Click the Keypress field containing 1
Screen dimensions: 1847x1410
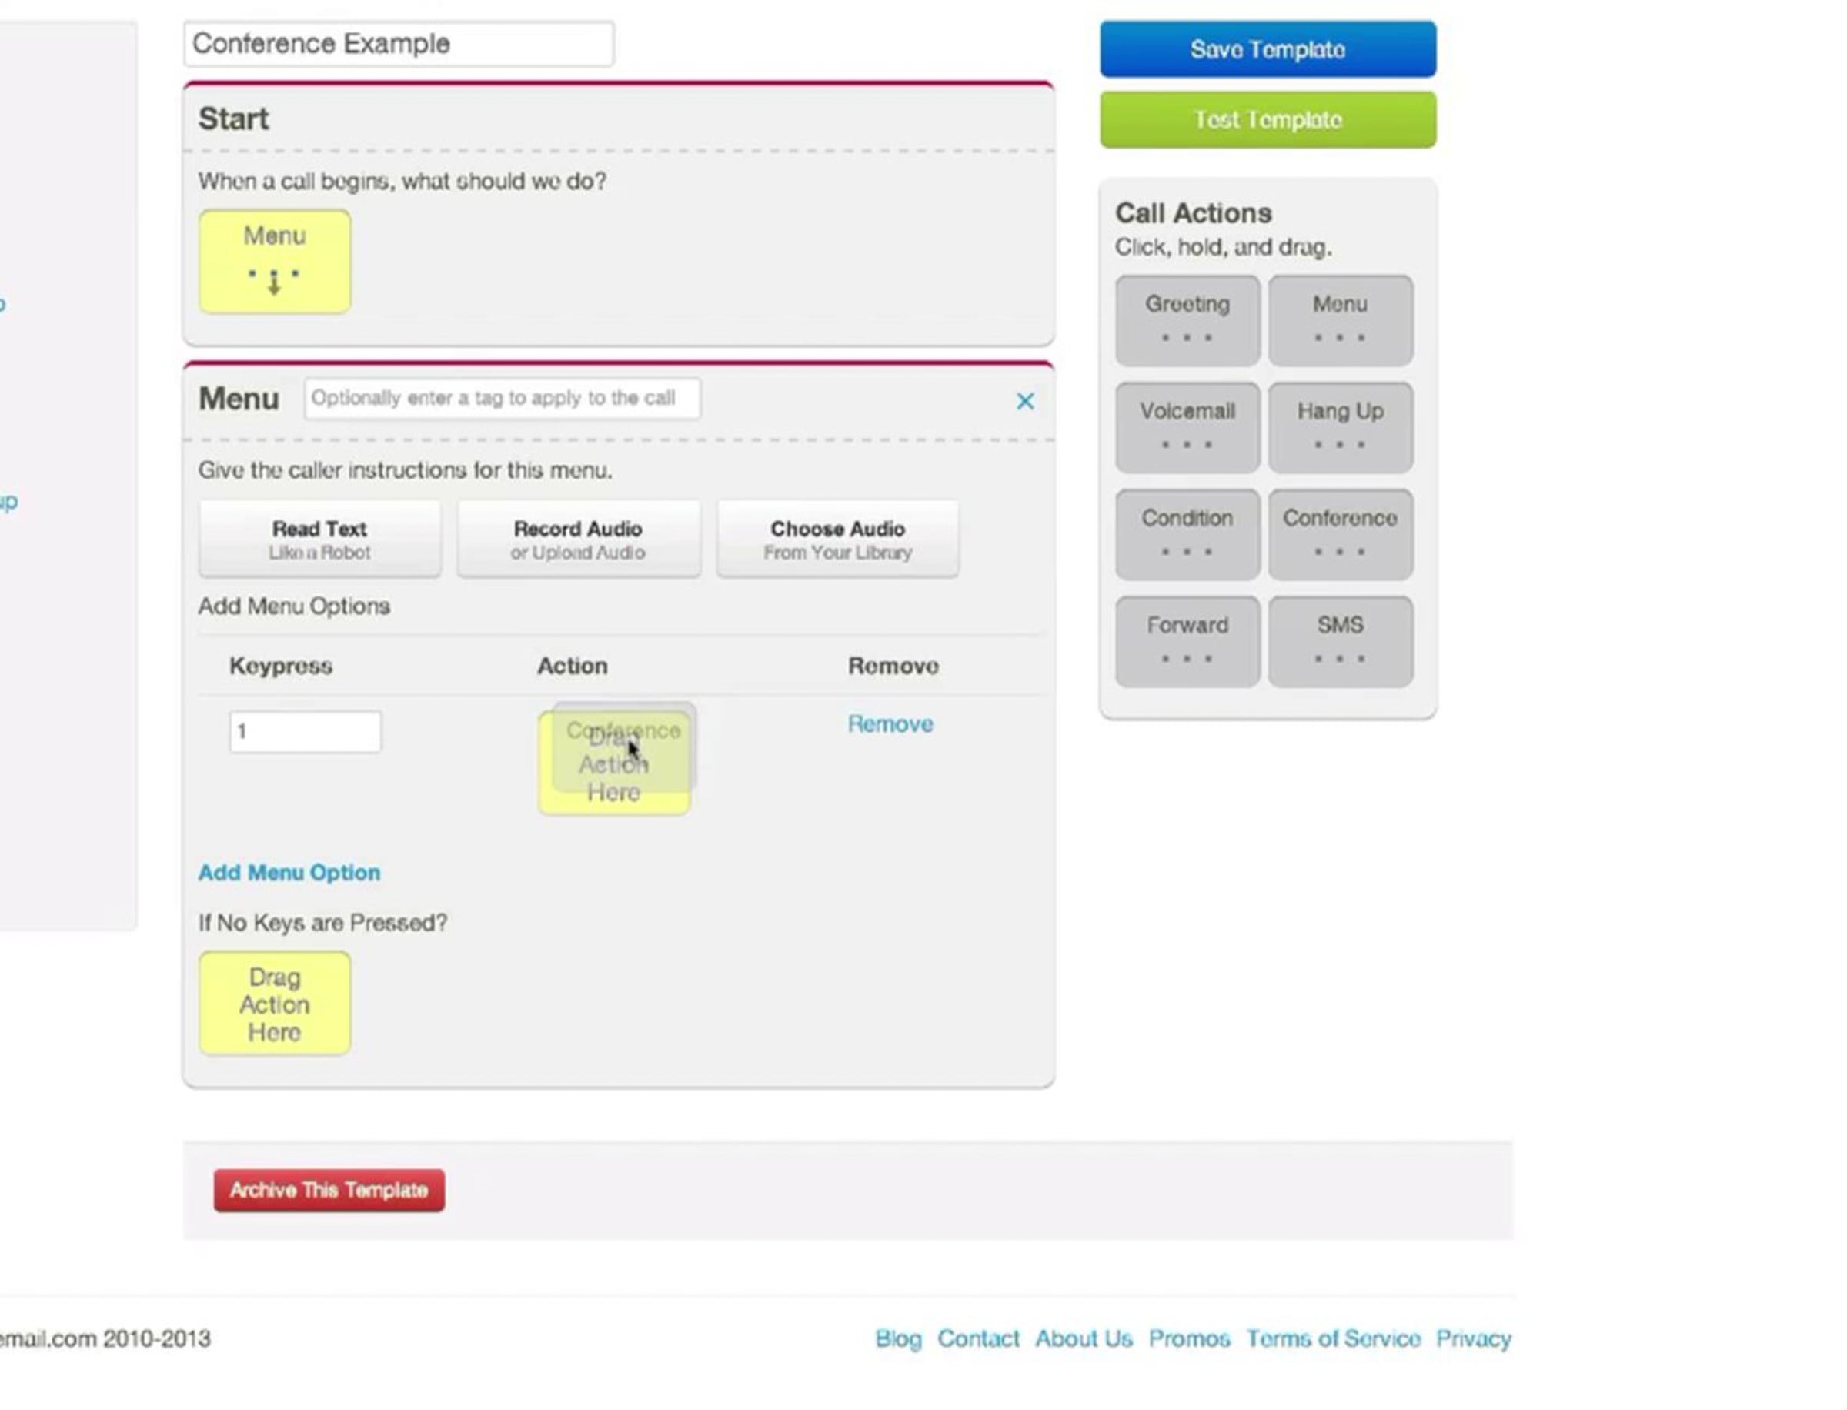point(305,732)
